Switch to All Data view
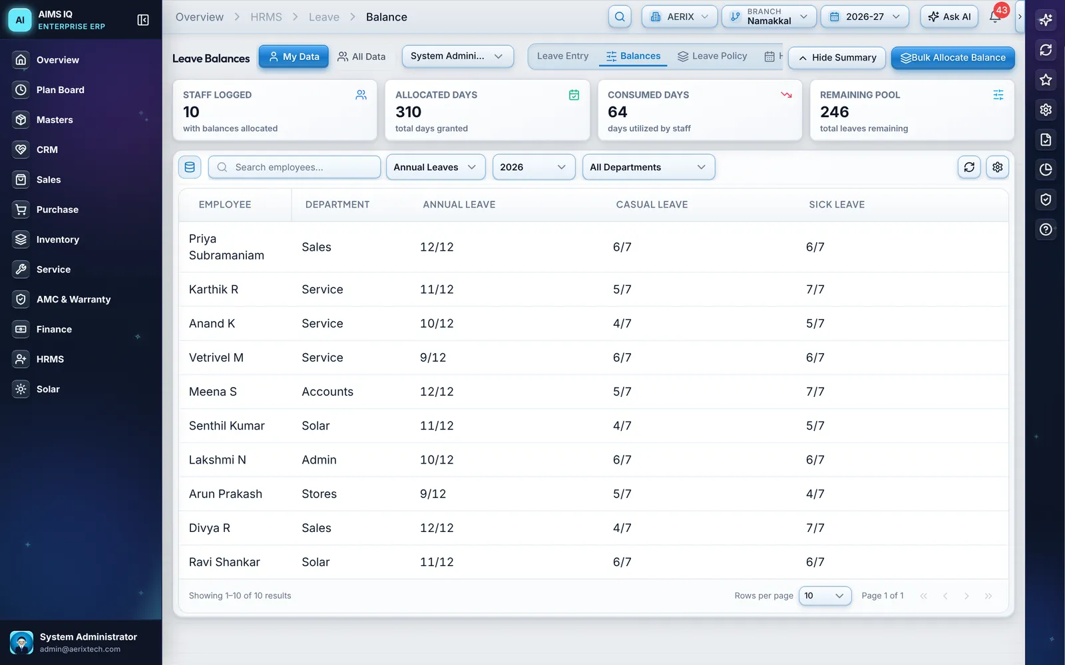Image resolution: width=1065 pixels, height=665 pixels. pyautogui.click(x=361, y=57)
